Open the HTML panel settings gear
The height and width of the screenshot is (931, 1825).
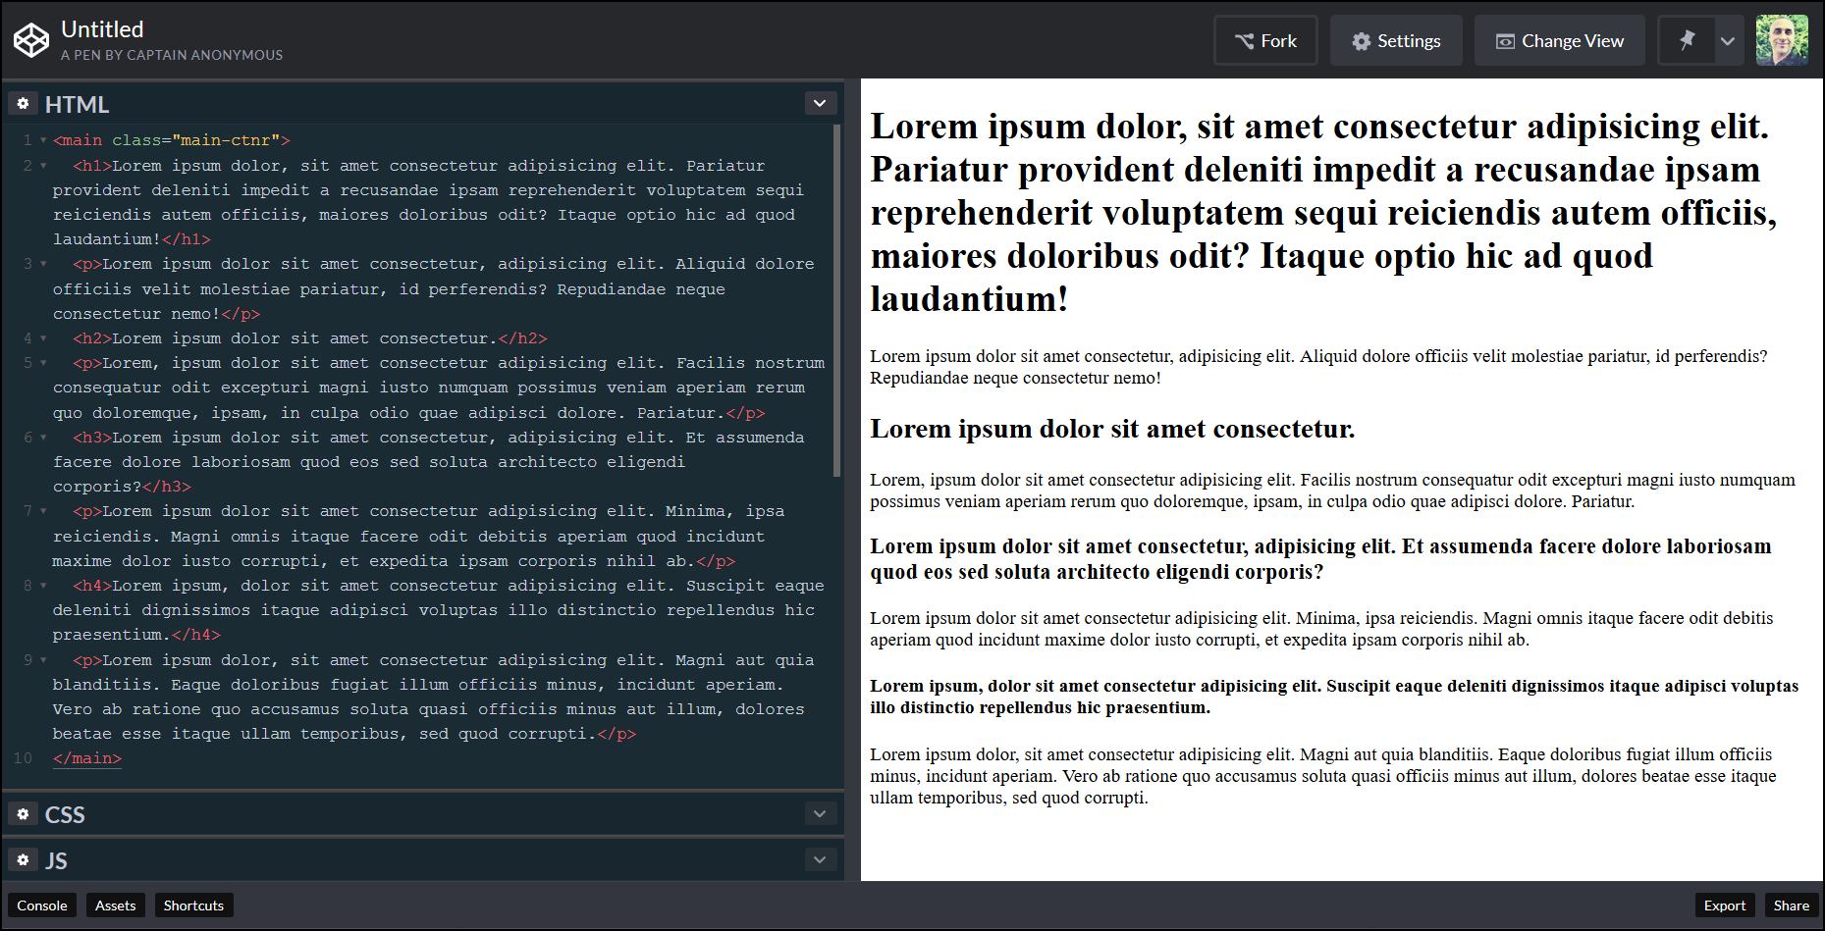click(x=22, y=102)
